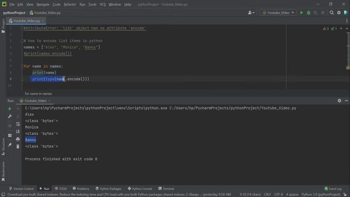
Task: Click Run with Coverage icon
Action: [316, 13]
